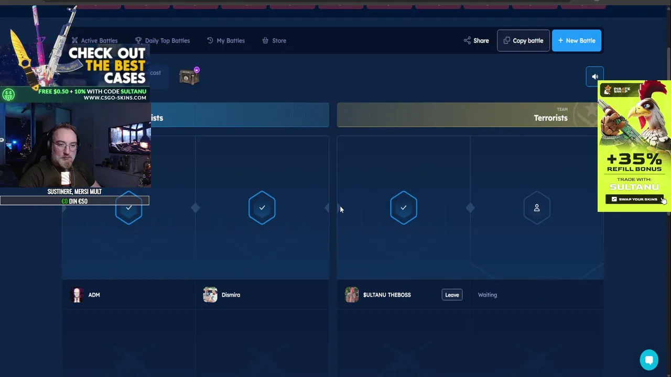Image resolution: width=671 pixels, height=377 pixels.
Task: Click Dismira's avatar
Action: [210, 295]
